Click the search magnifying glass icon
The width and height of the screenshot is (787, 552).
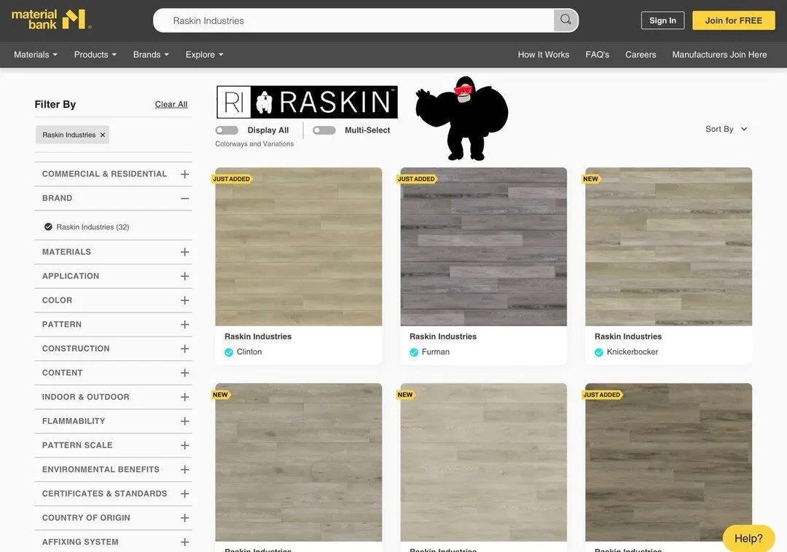(x=565, y=20)
